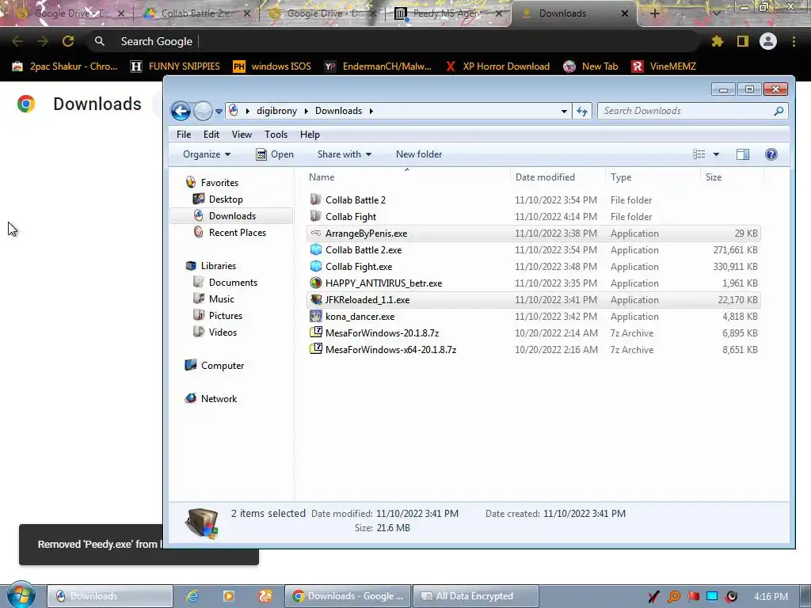Switch to Collab Battle 2.exe Chrome tab
The image size is (811, 608).
coord(196,13)
